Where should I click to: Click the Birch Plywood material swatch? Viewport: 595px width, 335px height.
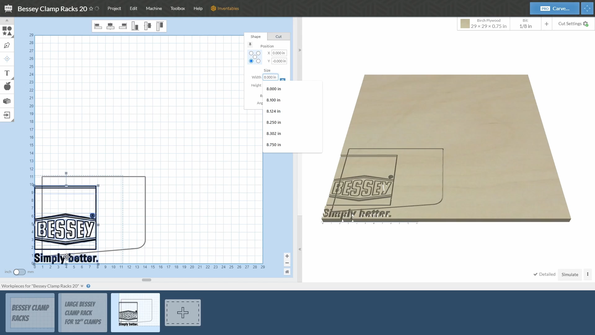pyautogui.click(x=465, y=24)
